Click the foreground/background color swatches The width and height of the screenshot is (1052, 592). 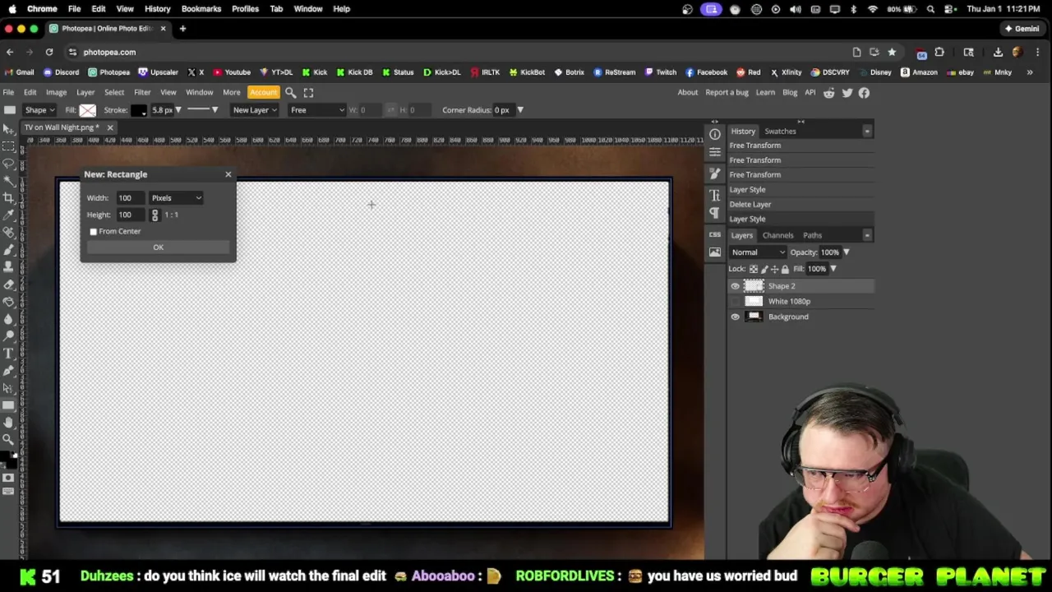pyautogui.click(x=9, y=460)
